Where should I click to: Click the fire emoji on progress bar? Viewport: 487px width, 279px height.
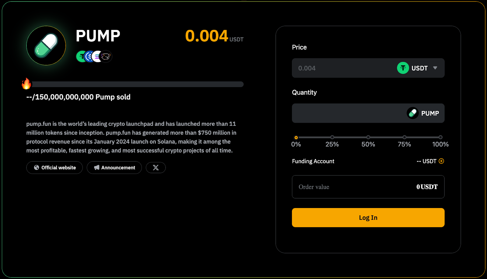coord(26,83)
